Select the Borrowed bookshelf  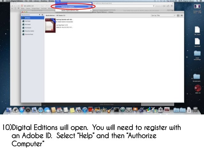[33, 25]
